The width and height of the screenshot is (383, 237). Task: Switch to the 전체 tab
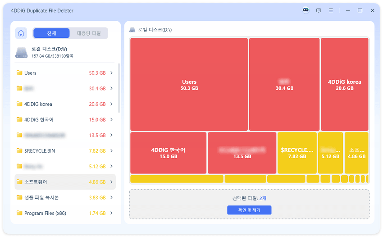[51, 33]
